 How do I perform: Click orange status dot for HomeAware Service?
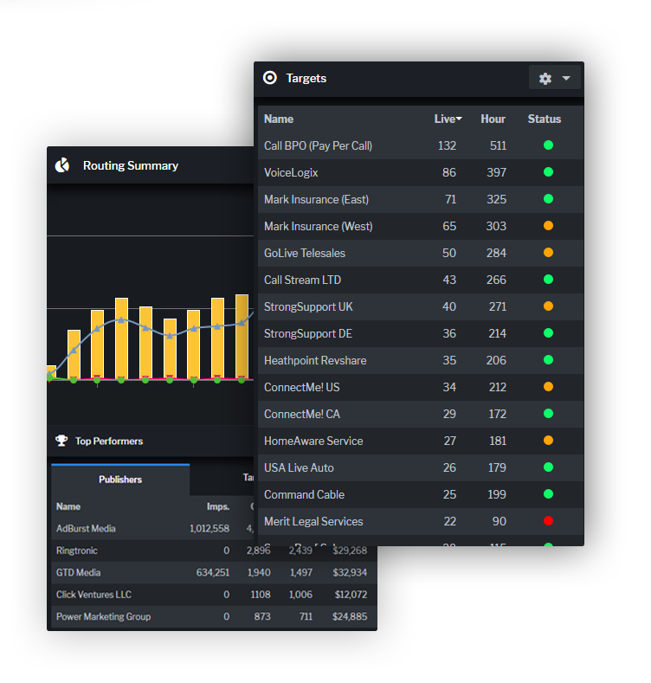[548, 441]
